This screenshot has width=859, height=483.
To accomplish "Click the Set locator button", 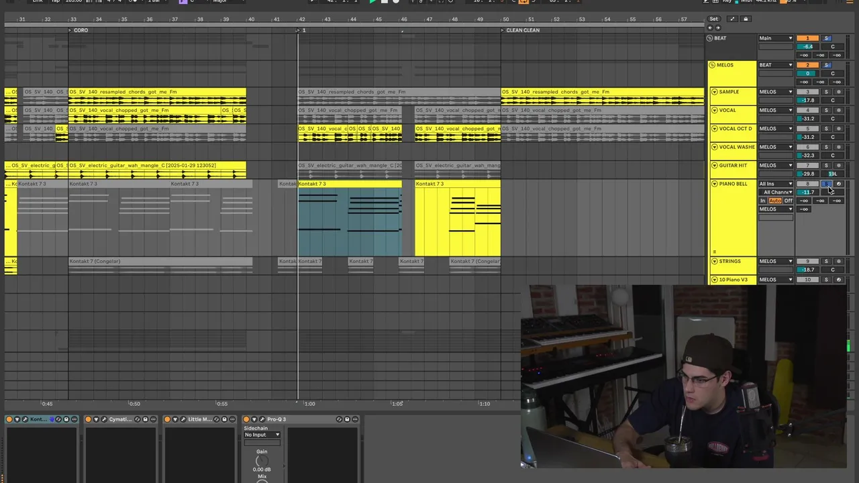I will click(714, 19).
